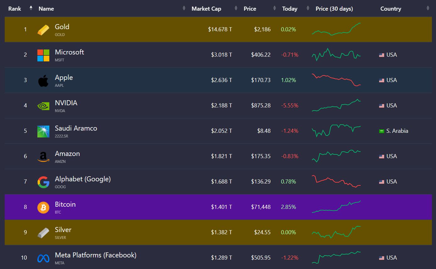Click Microsoft's 30-day price chart
This screenshot has width=436, height=269.
pyautogui.click(x=336, y=54)
